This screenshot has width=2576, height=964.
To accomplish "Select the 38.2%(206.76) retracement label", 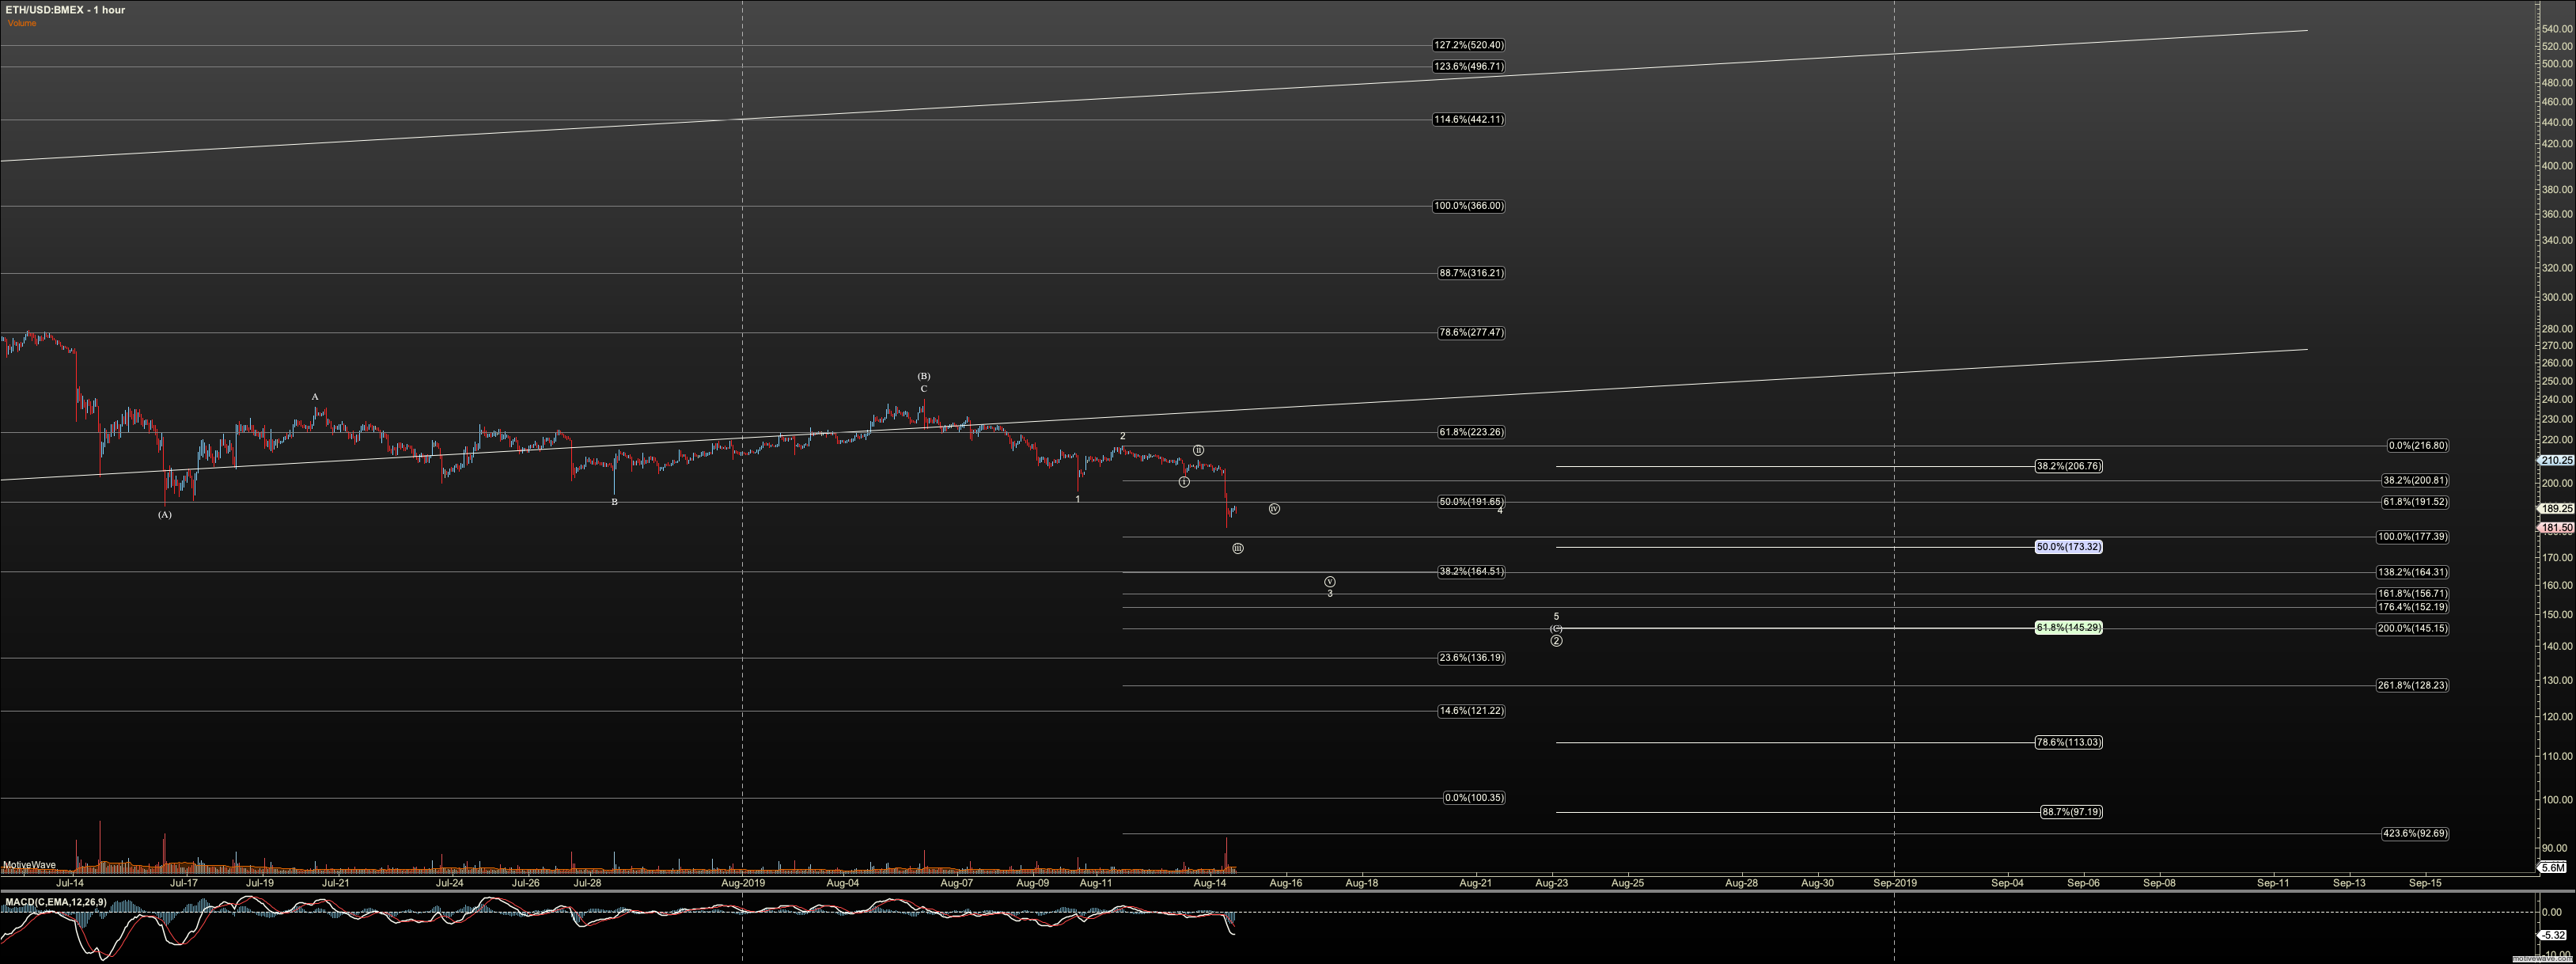I will 2068,466.
